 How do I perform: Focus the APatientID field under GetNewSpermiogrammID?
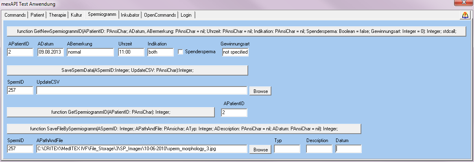pyautogui.click(x=20, y=52)
